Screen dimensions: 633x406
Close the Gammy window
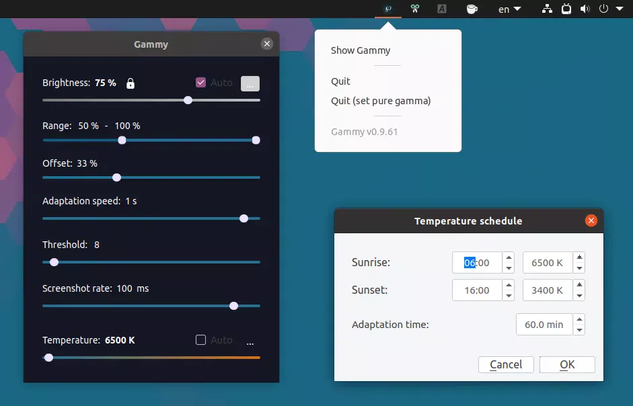point(267,44)
